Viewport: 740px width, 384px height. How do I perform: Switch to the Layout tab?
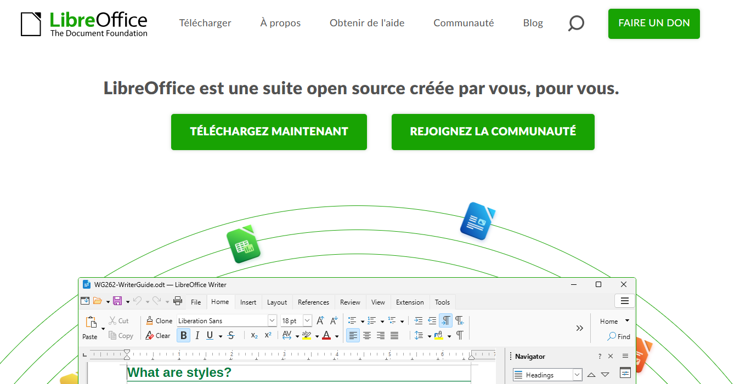coord(277,302)
